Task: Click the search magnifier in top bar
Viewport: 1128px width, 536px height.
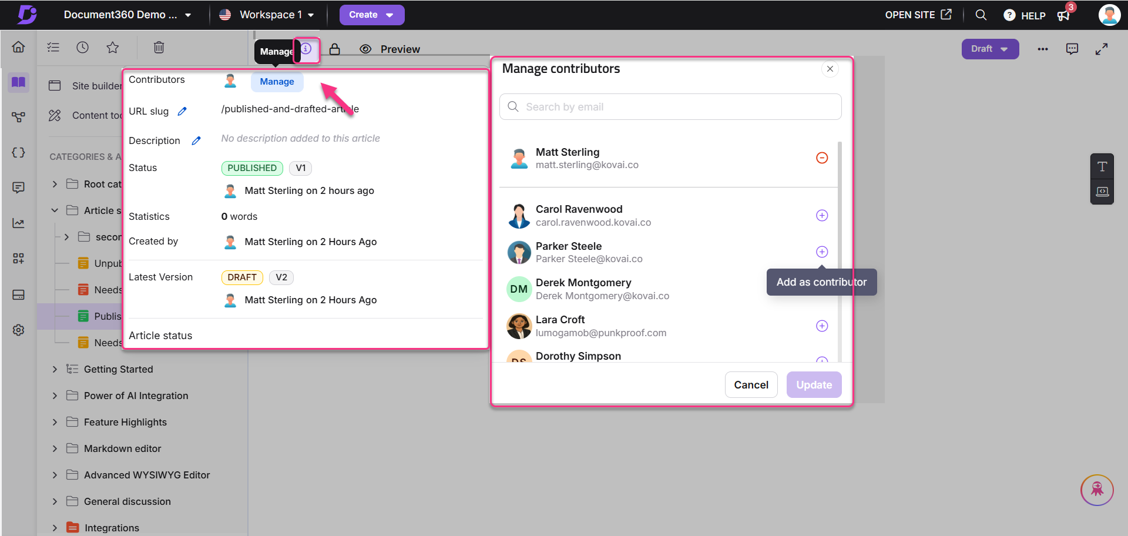Action: pyautogui.click(x=981, y=15)
